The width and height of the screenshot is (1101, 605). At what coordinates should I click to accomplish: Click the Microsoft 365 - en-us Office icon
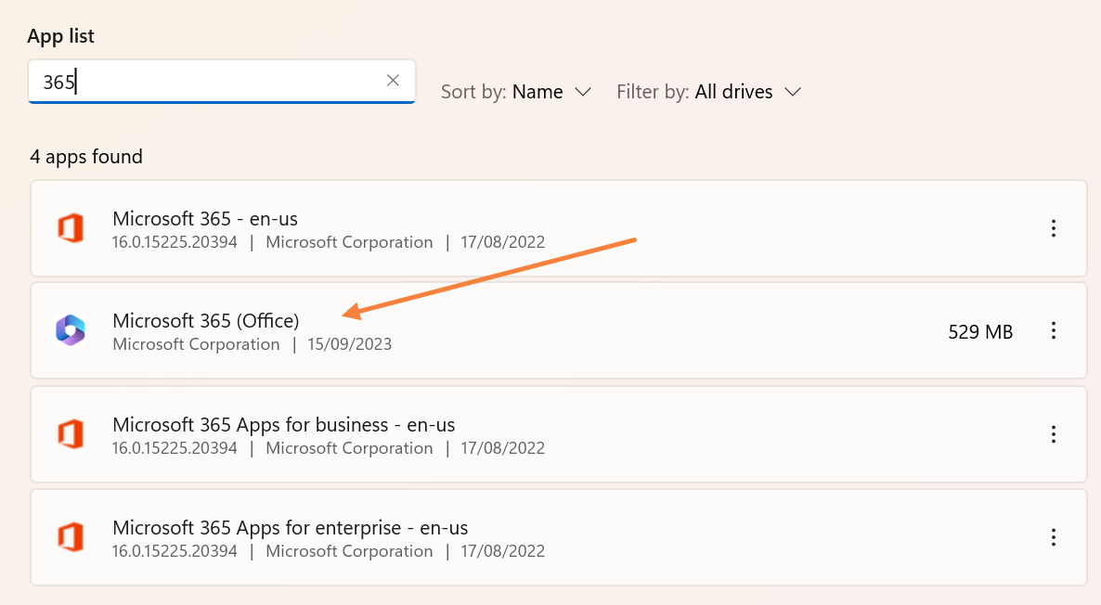point(71,228)
